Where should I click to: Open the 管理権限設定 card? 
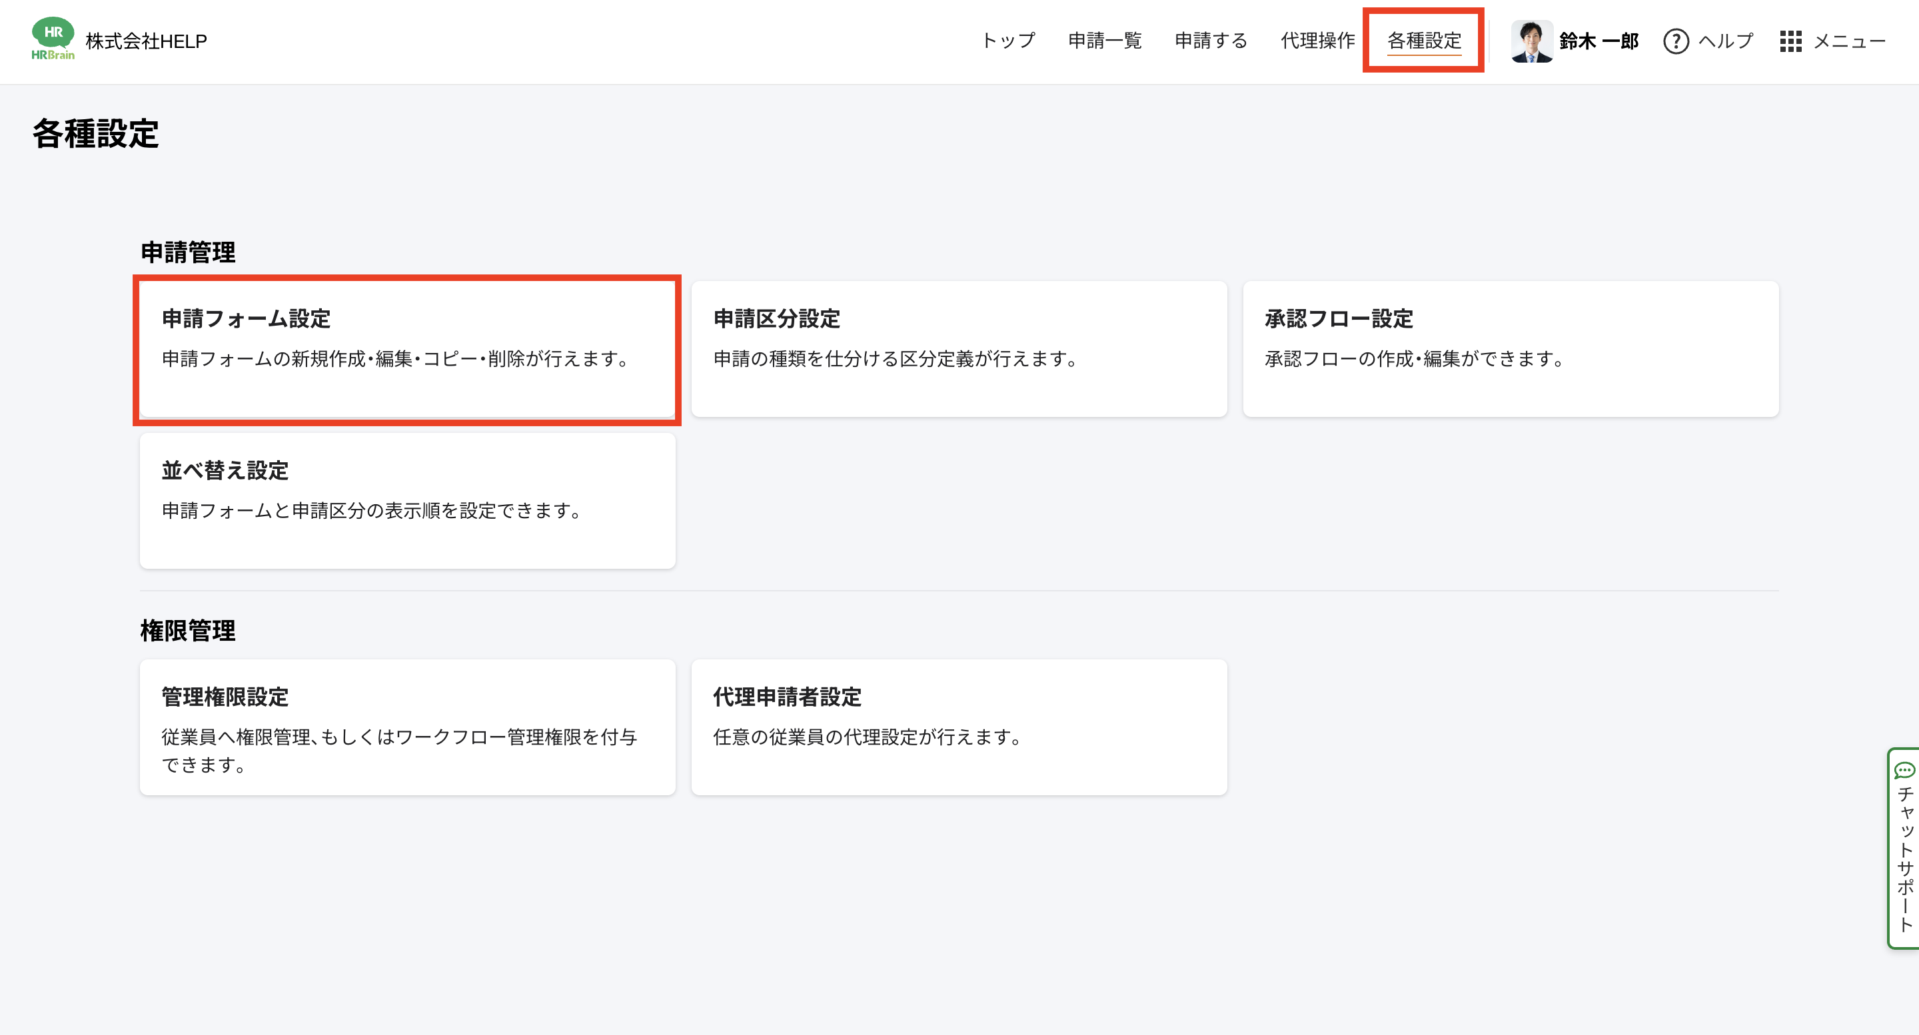click(408, 727)
